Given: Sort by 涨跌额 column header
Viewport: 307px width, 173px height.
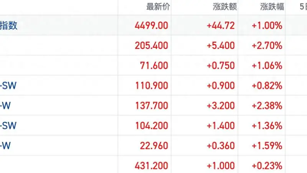Looking at the screenshot, I should (225, 7).
